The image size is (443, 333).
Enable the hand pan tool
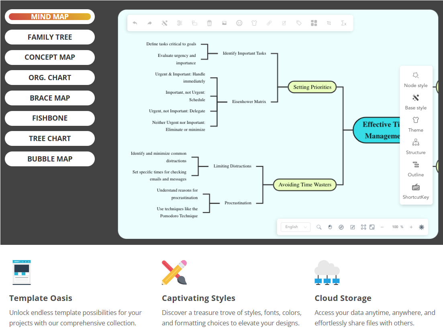[330, 227]
